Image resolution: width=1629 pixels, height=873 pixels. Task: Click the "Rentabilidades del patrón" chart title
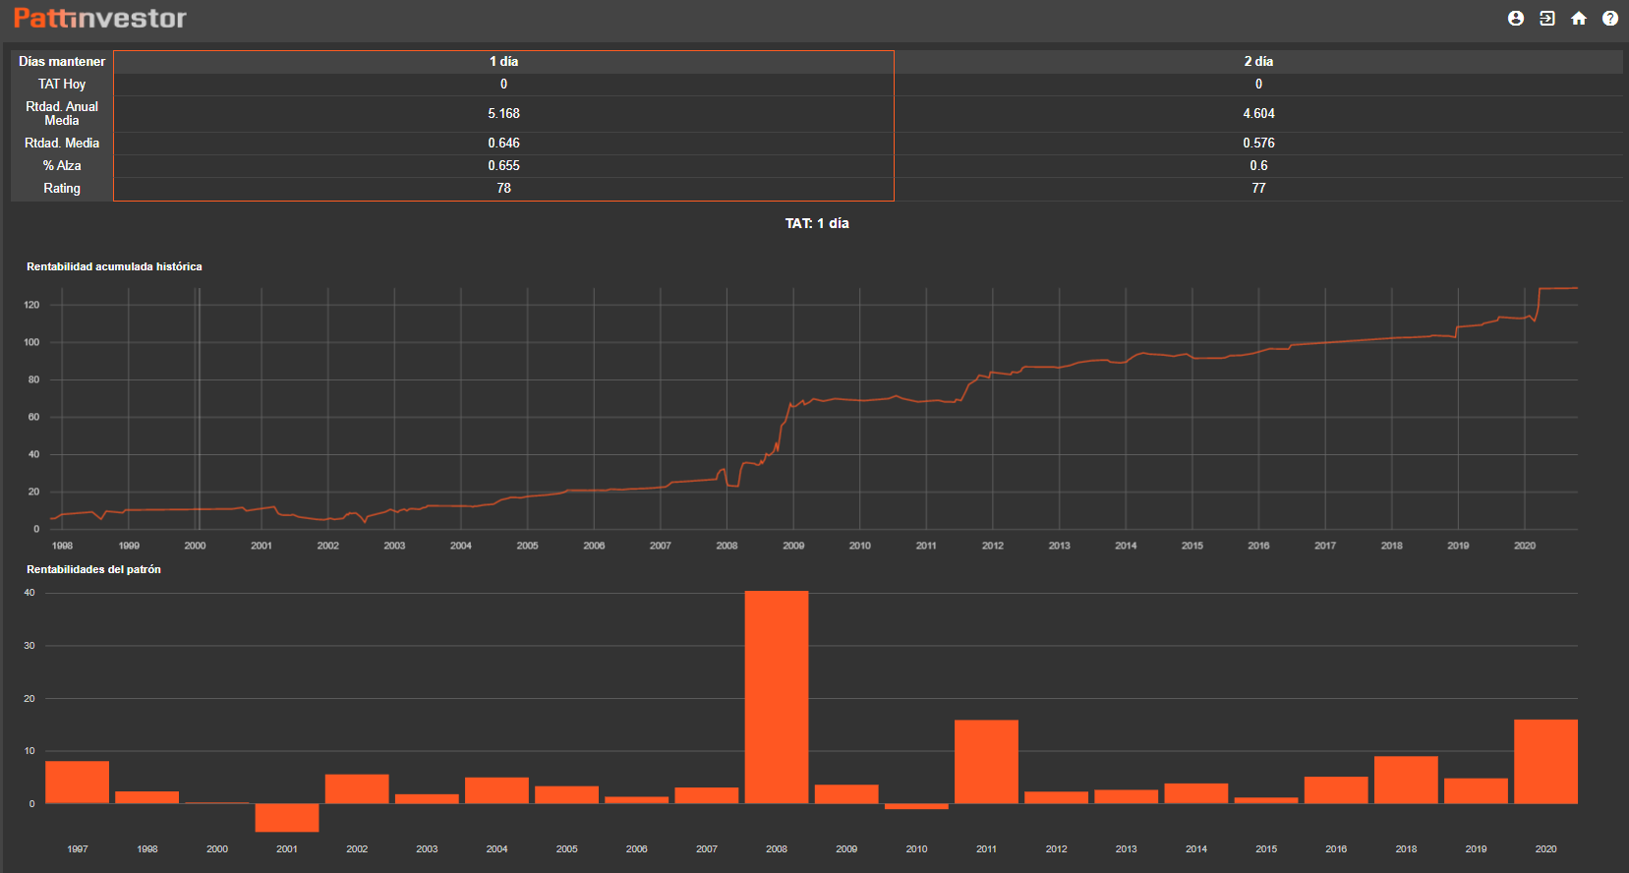point(93,569)
